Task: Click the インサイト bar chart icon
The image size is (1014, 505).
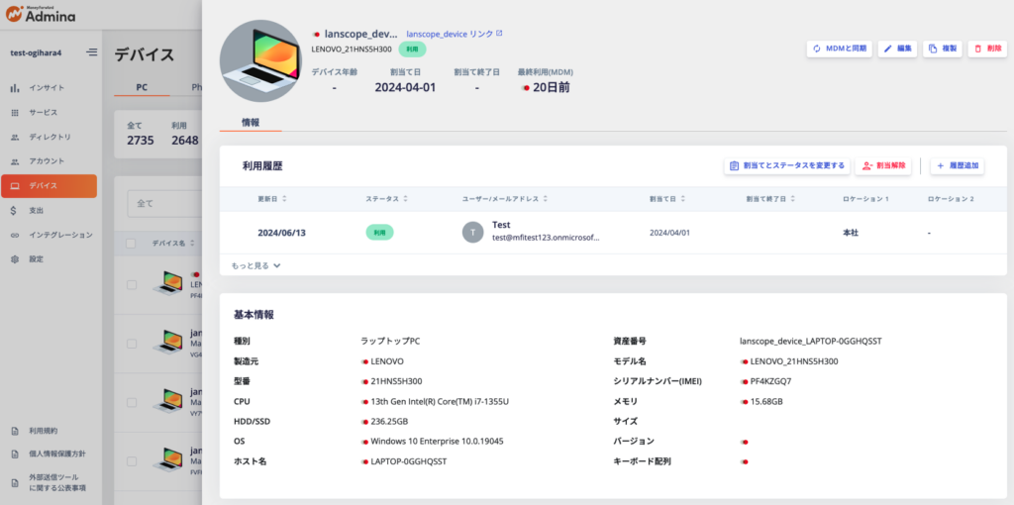Action: click(15, 87)
